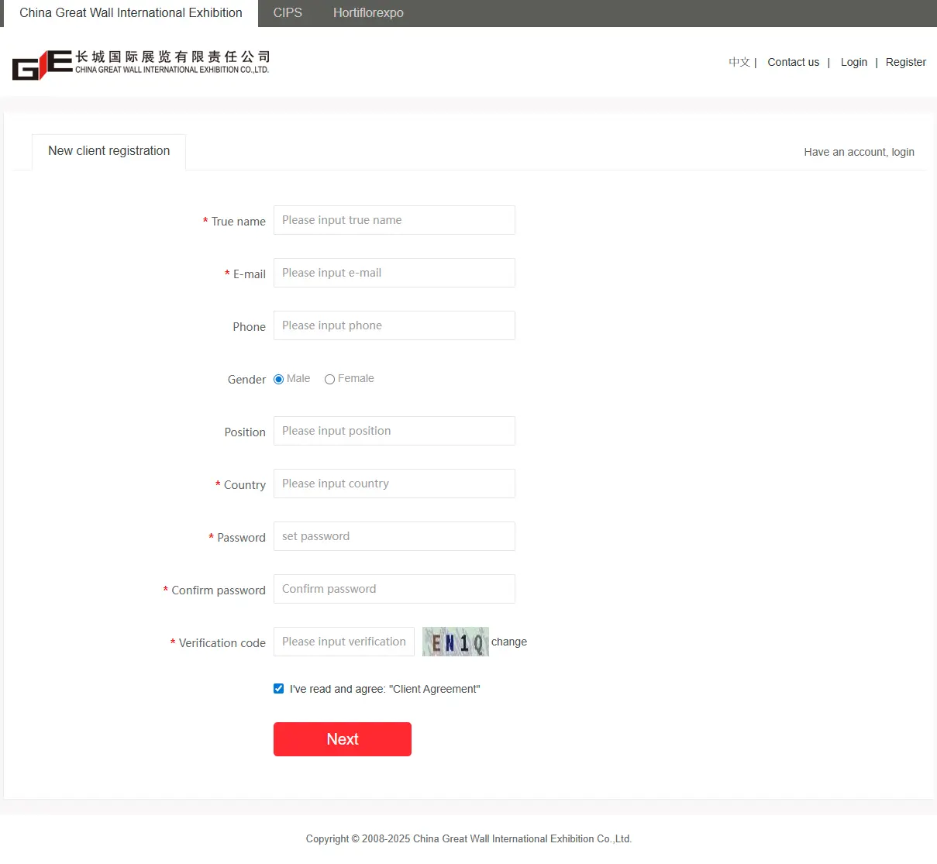This screenshot has height=864, width=937.
Task: Uncheck the Client Agreement checkbox
Action: pyautogui.click(x=279, y=689)
